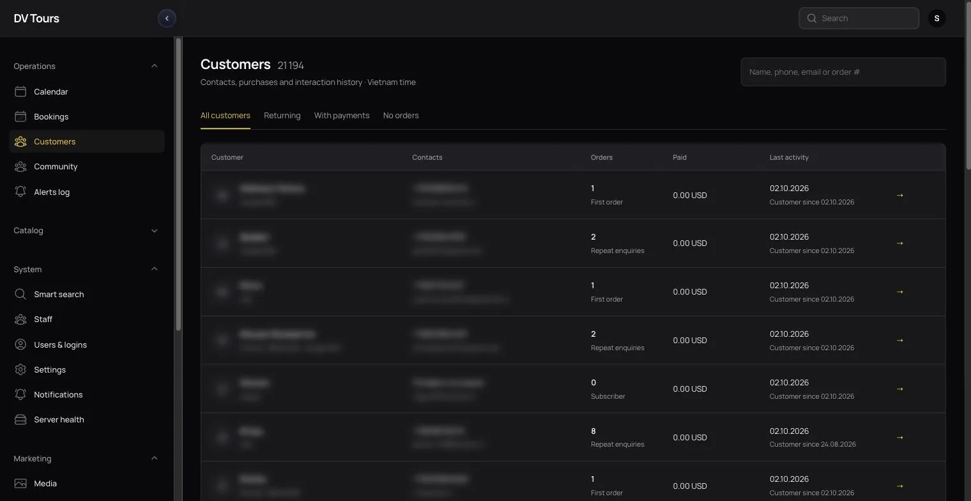Click the Notifications bell icon

(20, 394)
